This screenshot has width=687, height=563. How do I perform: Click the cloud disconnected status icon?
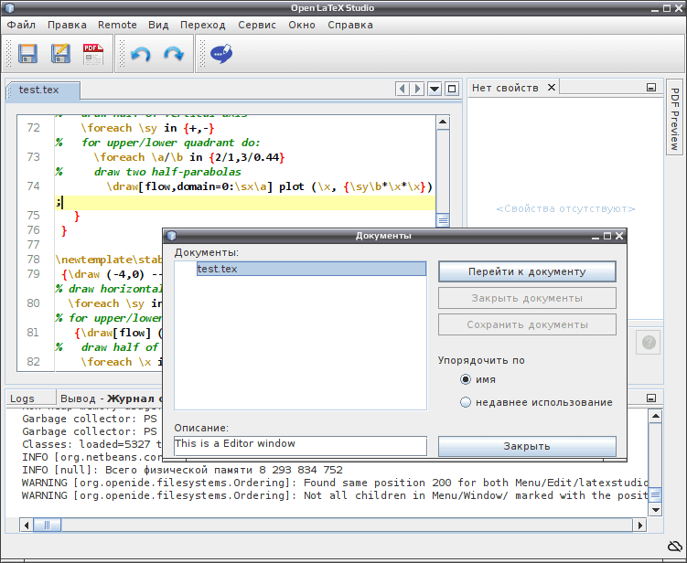tap(675, 546)
